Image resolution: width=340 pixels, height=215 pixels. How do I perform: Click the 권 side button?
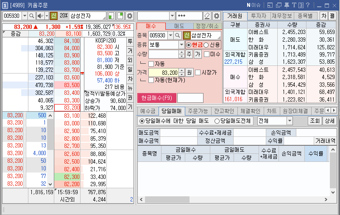(x=130, y=97)
